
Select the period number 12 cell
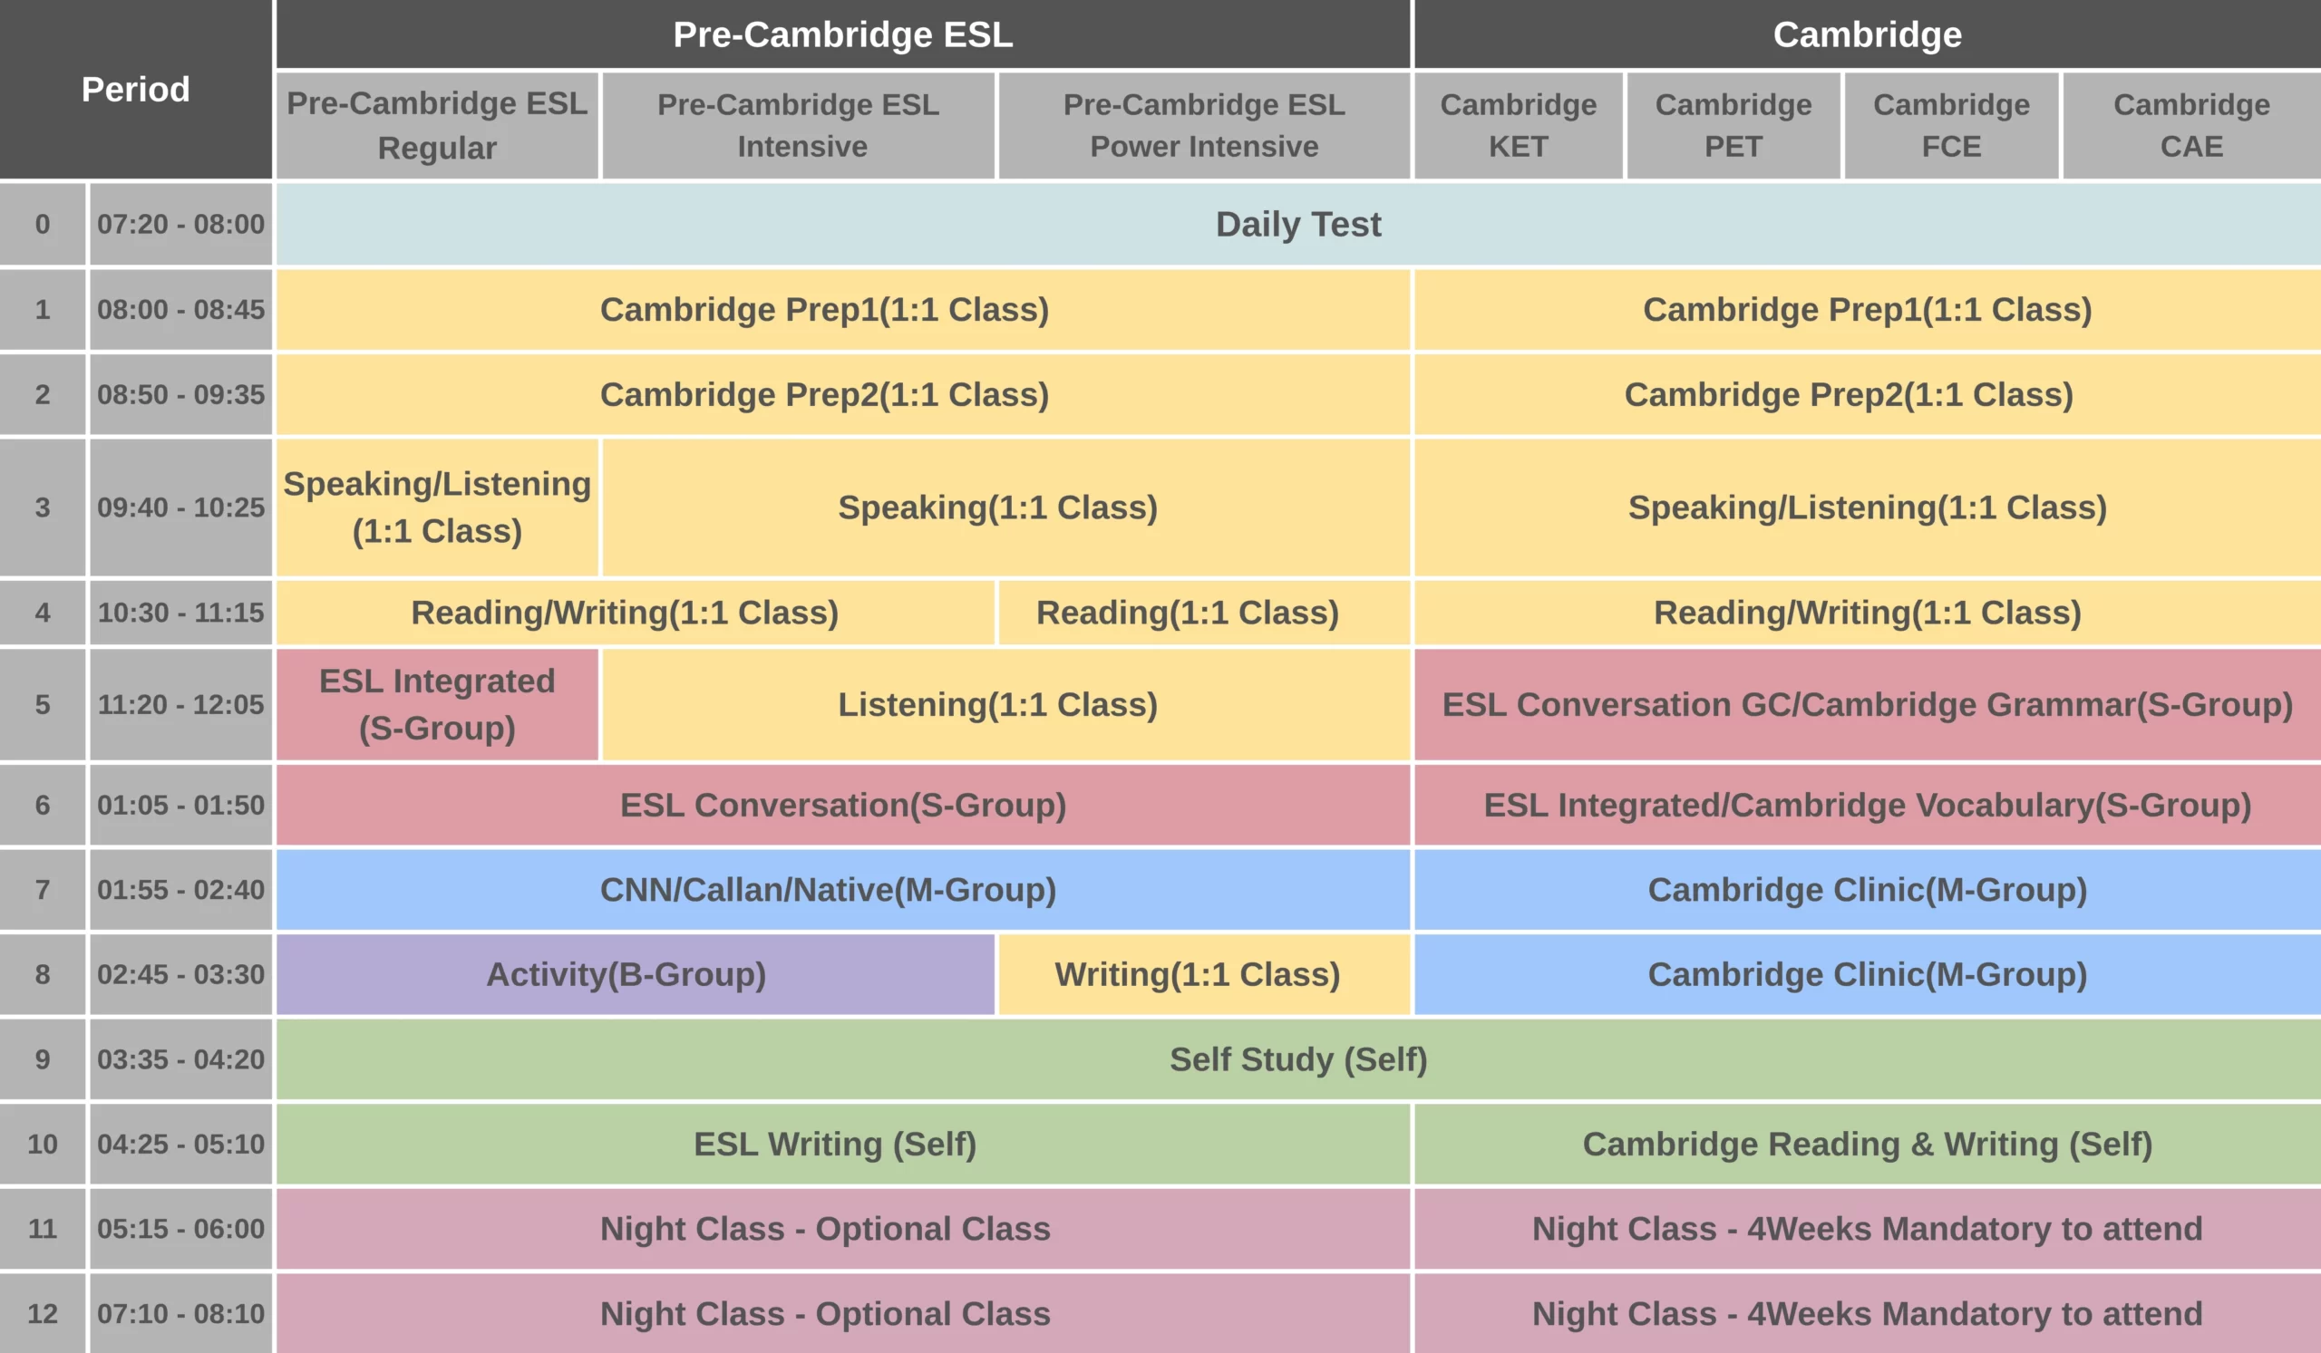[43, 1313]
